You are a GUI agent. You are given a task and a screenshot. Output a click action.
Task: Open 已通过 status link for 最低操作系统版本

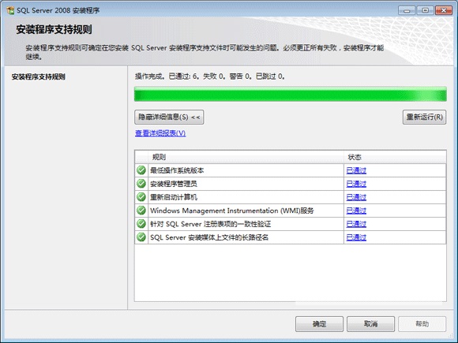[x=356, y=170]
